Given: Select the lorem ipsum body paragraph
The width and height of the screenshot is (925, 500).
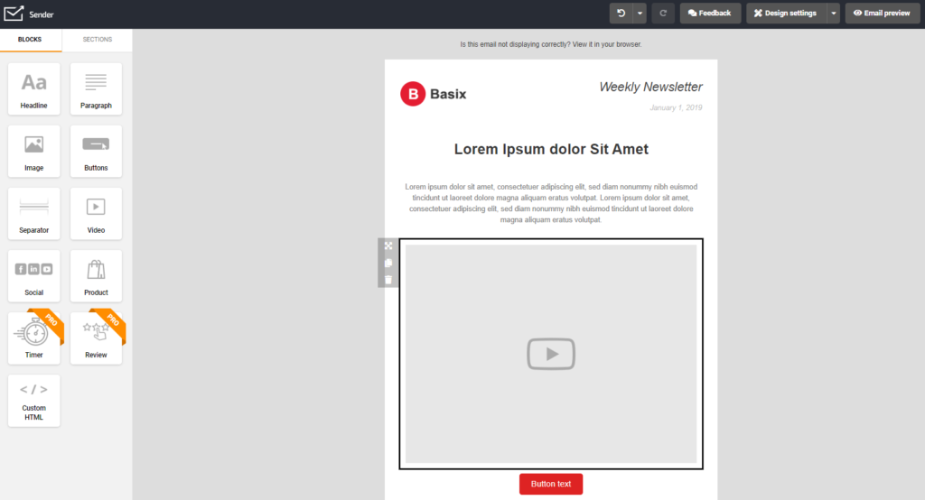Looking at the screenshot, I should coord(551,203).
